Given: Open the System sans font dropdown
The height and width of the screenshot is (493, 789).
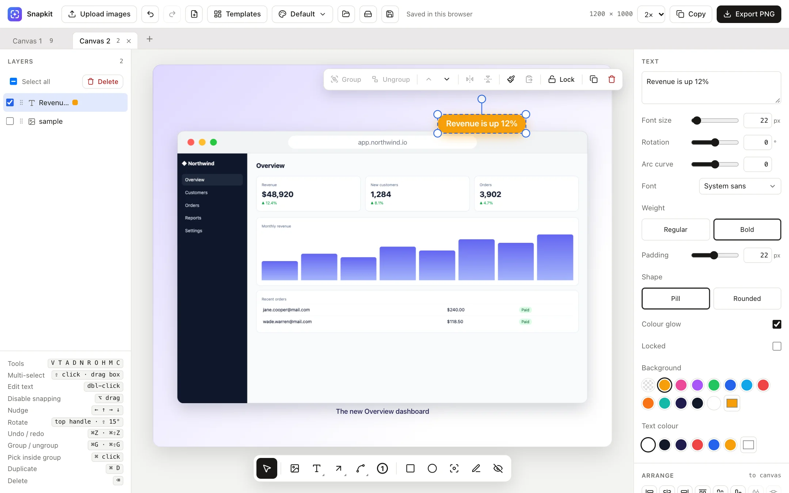Looking at the screenshot, I should pos(740,186).
